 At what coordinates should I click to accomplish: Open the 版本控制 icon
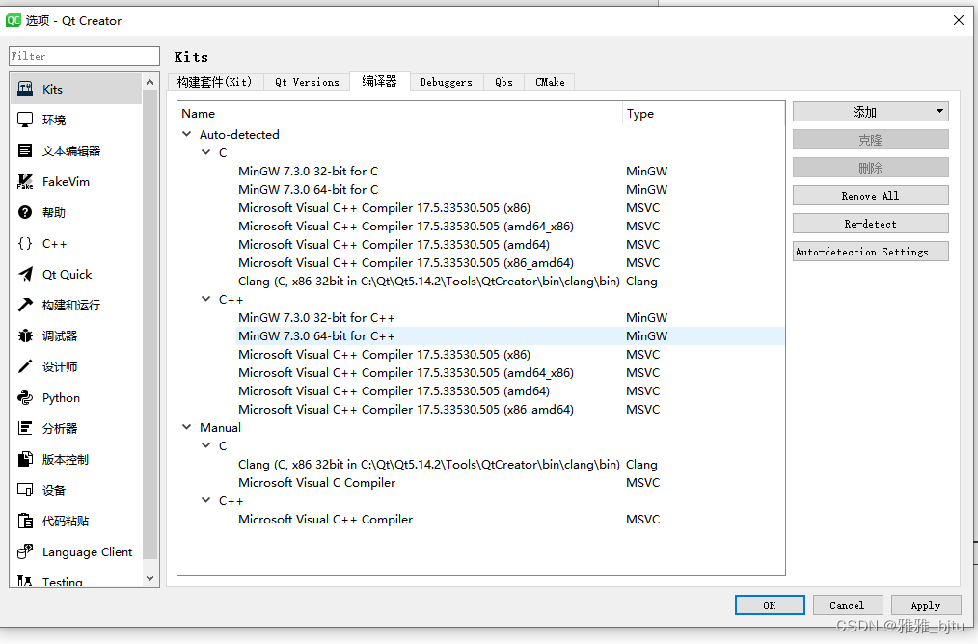[x=25, y=460]
